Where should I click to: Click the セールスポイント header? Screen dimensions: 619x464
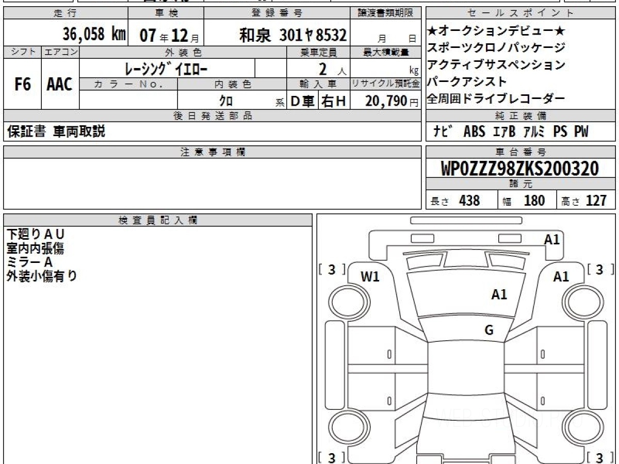[521, 13]
